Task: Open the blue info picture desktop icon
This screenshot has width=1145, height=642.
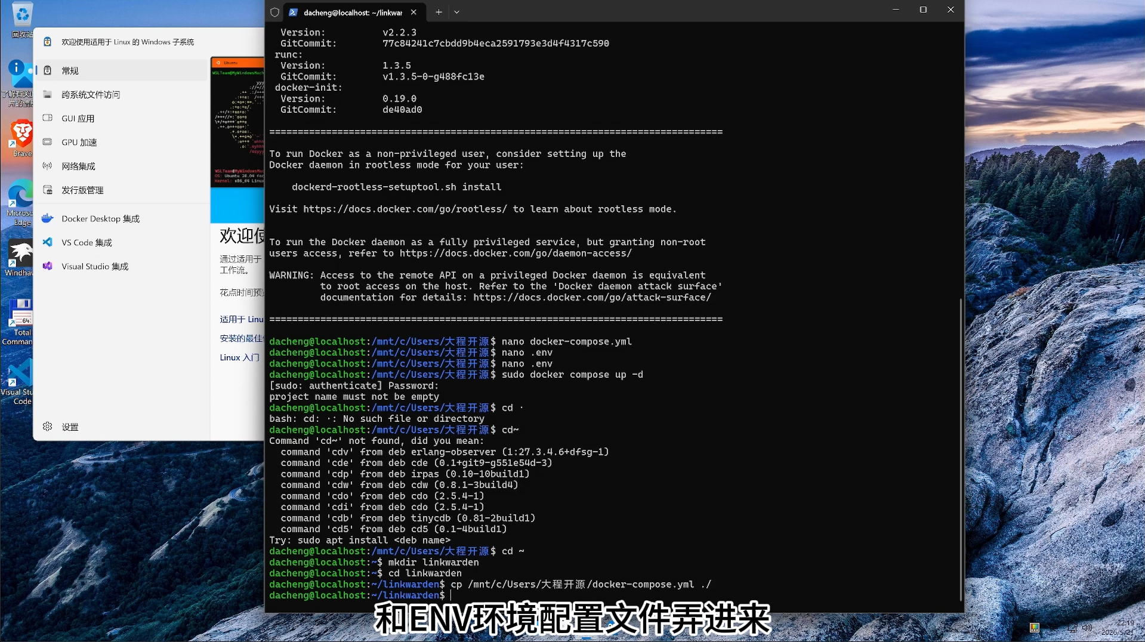Action: click(19, 84)
